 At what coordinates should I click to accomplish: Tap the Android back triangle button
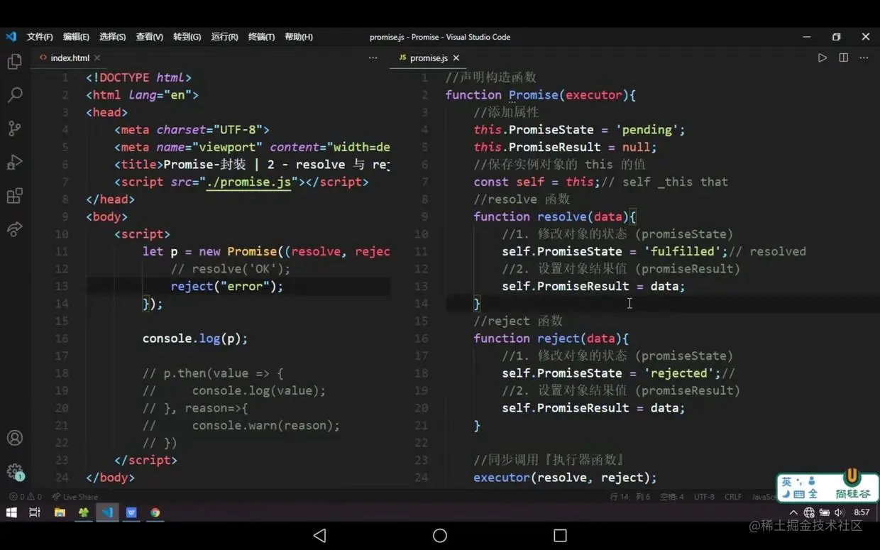(x=319, y=535)
